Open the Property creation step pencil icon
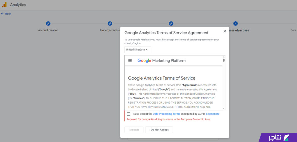The image size is (297, 142). point(110,24)
